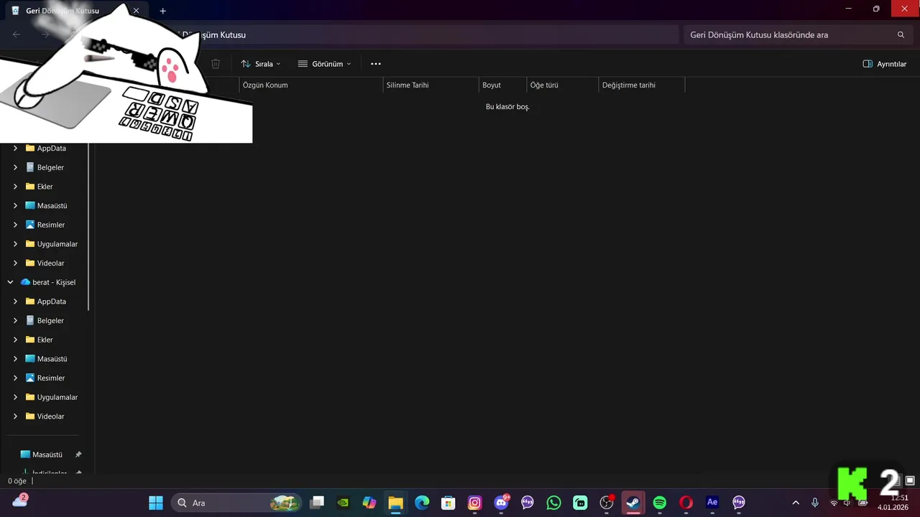This screenshot has height=517, width=920.
Task: Open NVIDIA app from taskbar
Action: tap(344, 503)
